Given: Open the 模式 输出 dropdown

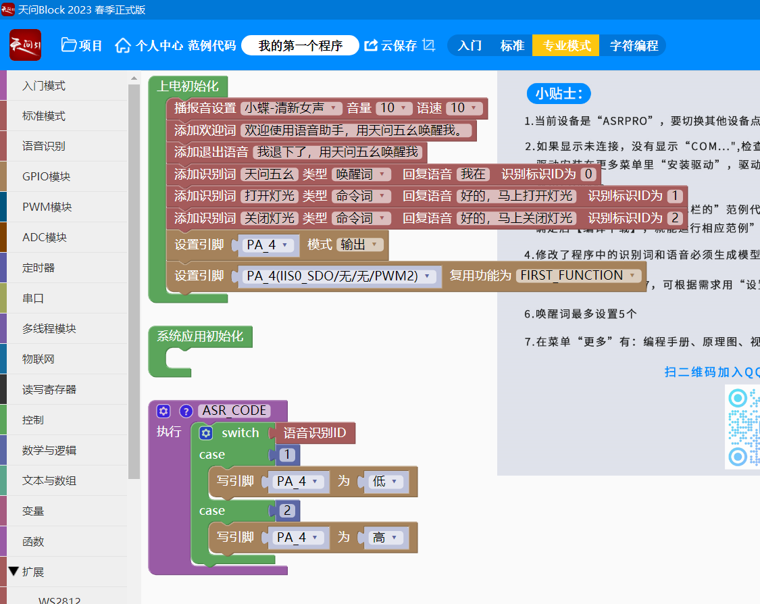Looking at the screenshot, I should click(359, 245).
